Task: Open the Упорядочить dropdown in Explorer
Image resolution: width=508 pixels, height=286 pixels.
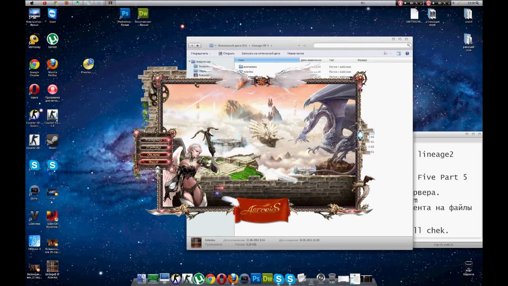Action: click(201, 53)
